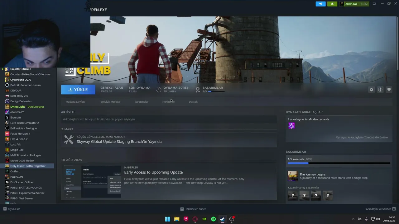Select Only Climb: Better Together entry
399x224 pixels.
coord(27,166)
